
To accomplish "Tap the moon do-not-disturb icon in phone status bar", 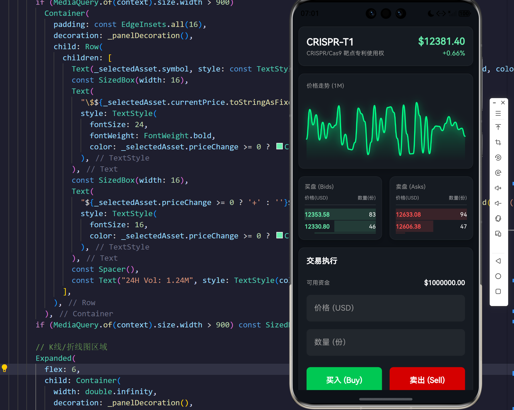I will point(431,13).
